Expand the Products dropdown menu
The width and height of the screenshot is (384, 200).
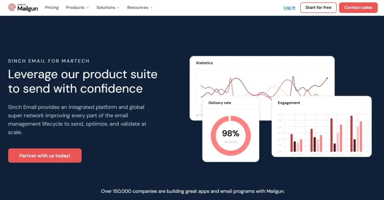tap(77, 7)
